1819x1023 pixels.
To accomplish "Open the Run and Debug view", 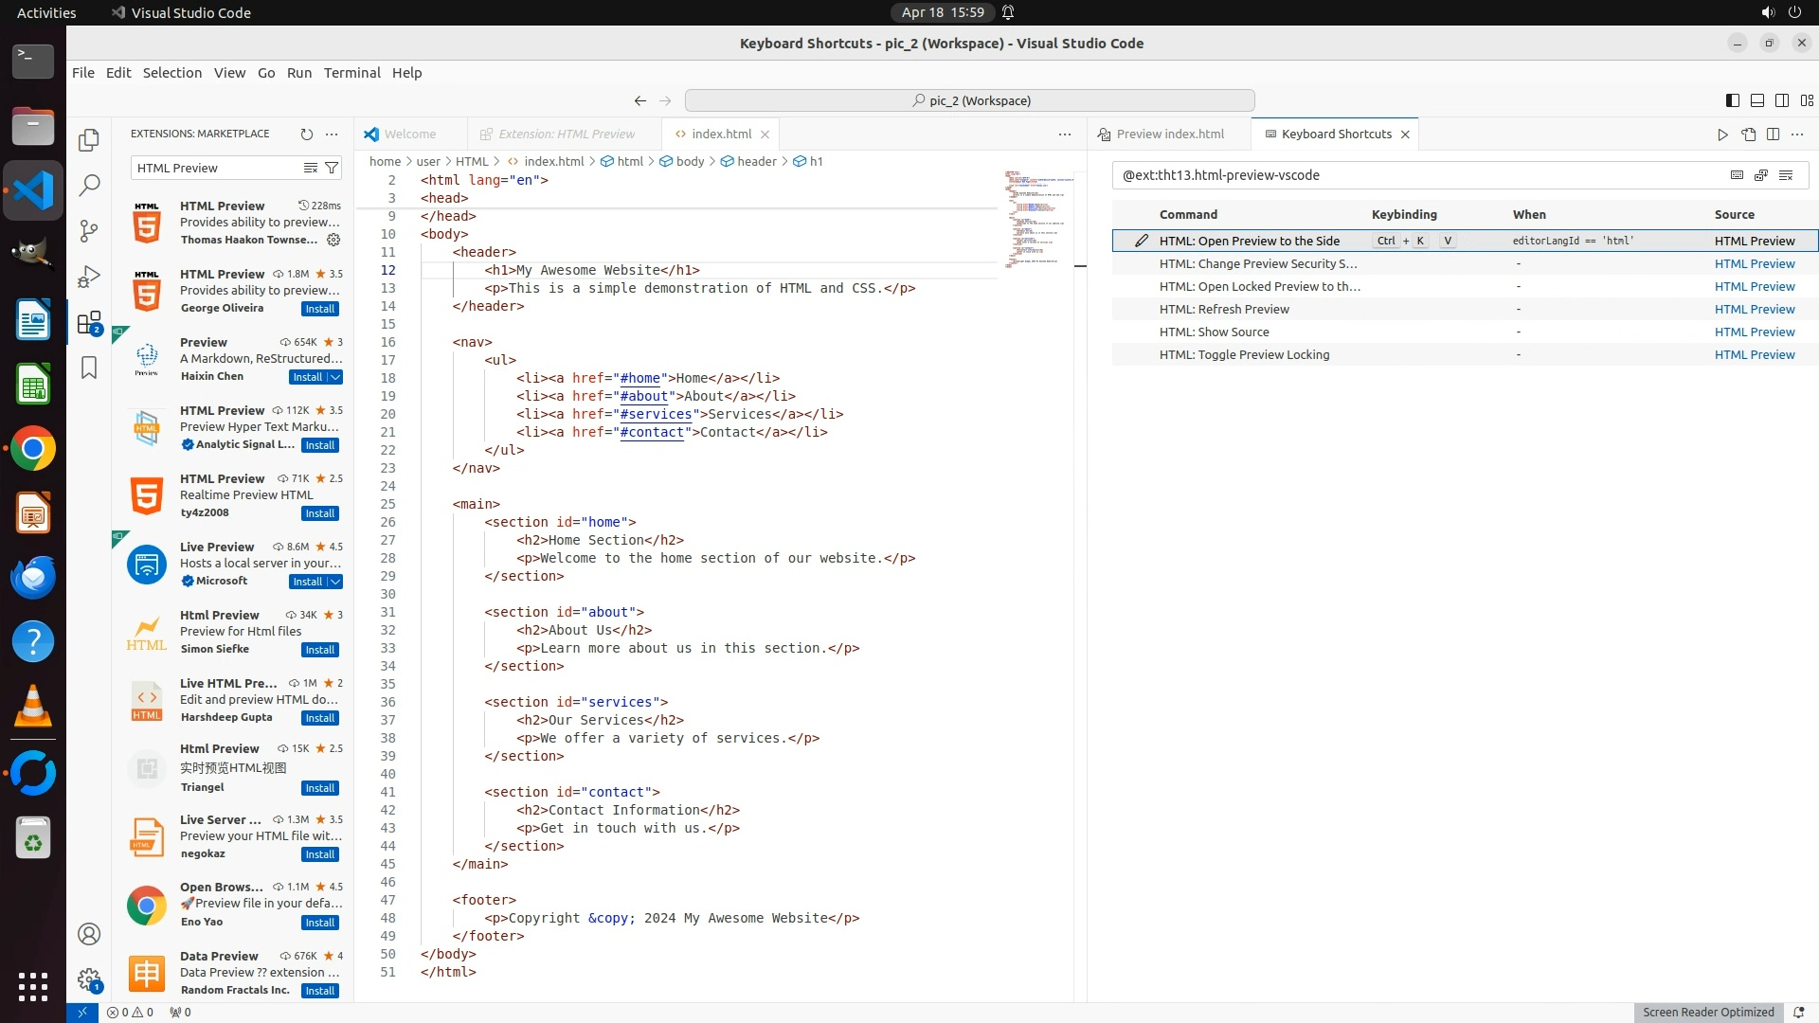I will coord(89,277).
